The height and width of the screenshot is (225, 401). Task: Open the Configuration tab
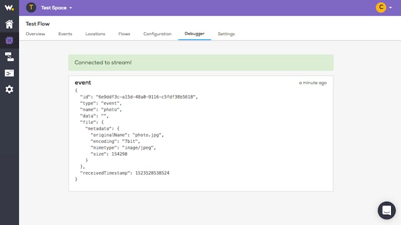click(157, 34)
